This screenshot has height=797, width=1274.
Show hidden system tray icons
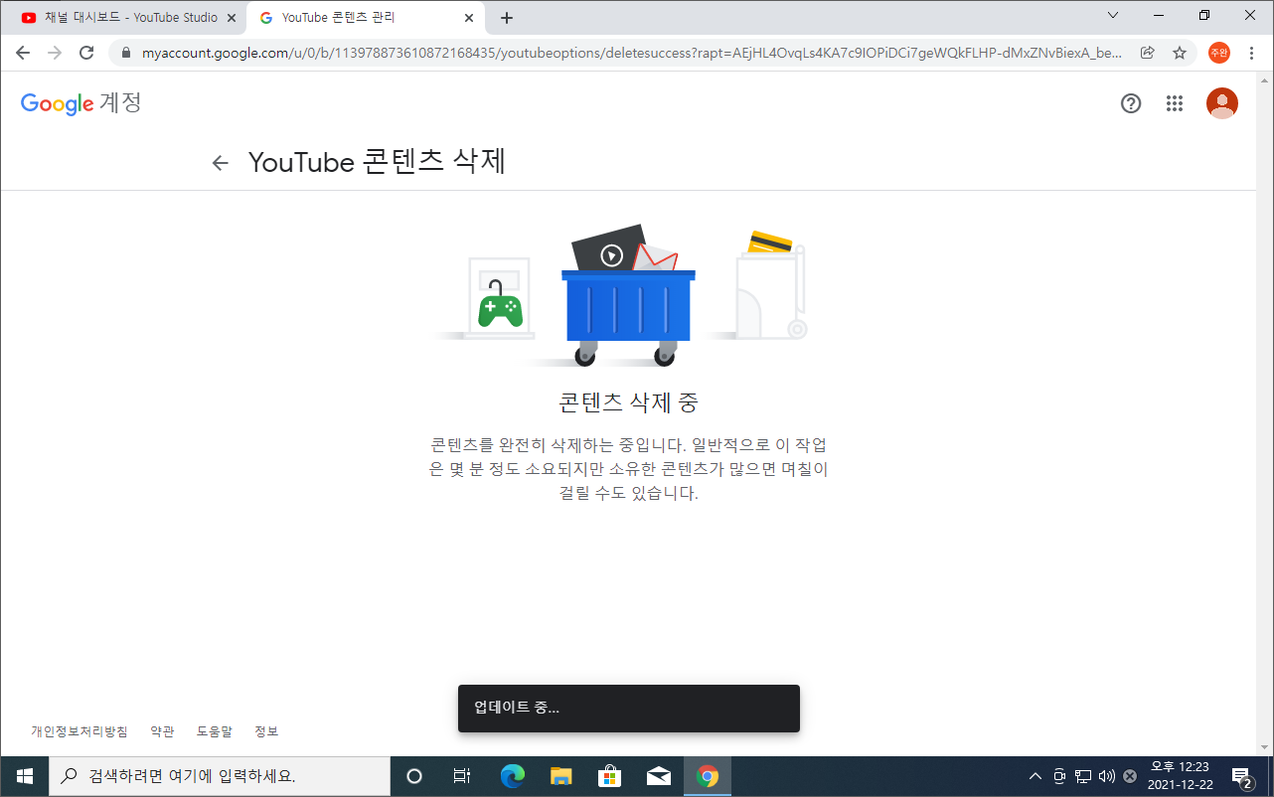click(x=1035, y=776)
